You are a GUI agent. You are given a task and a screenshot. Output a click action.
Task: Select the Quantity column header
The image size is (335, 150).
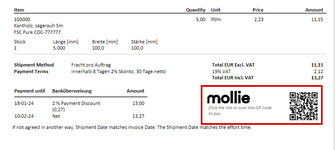(195, 10)
